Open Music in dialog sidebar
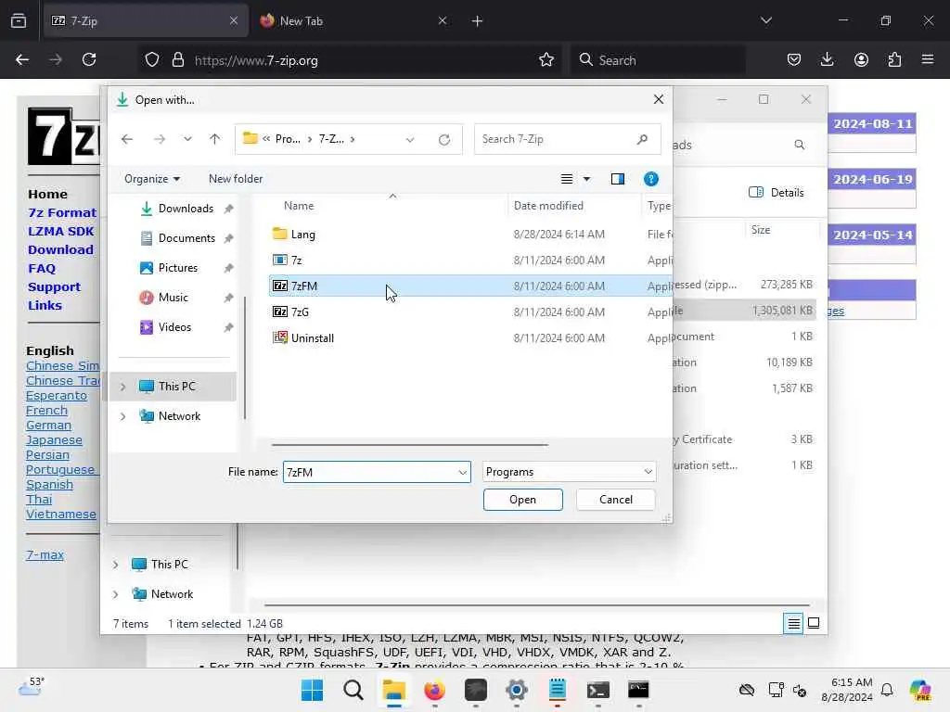 (x=173, y=298)
